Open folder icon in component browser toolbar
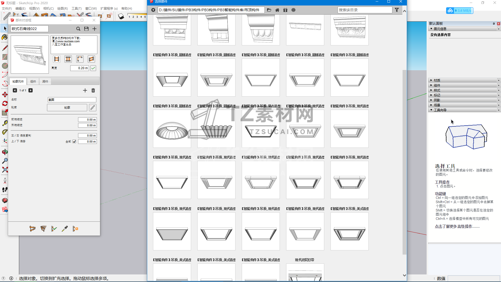The image size is (501, 282). [x=269, y=10]
